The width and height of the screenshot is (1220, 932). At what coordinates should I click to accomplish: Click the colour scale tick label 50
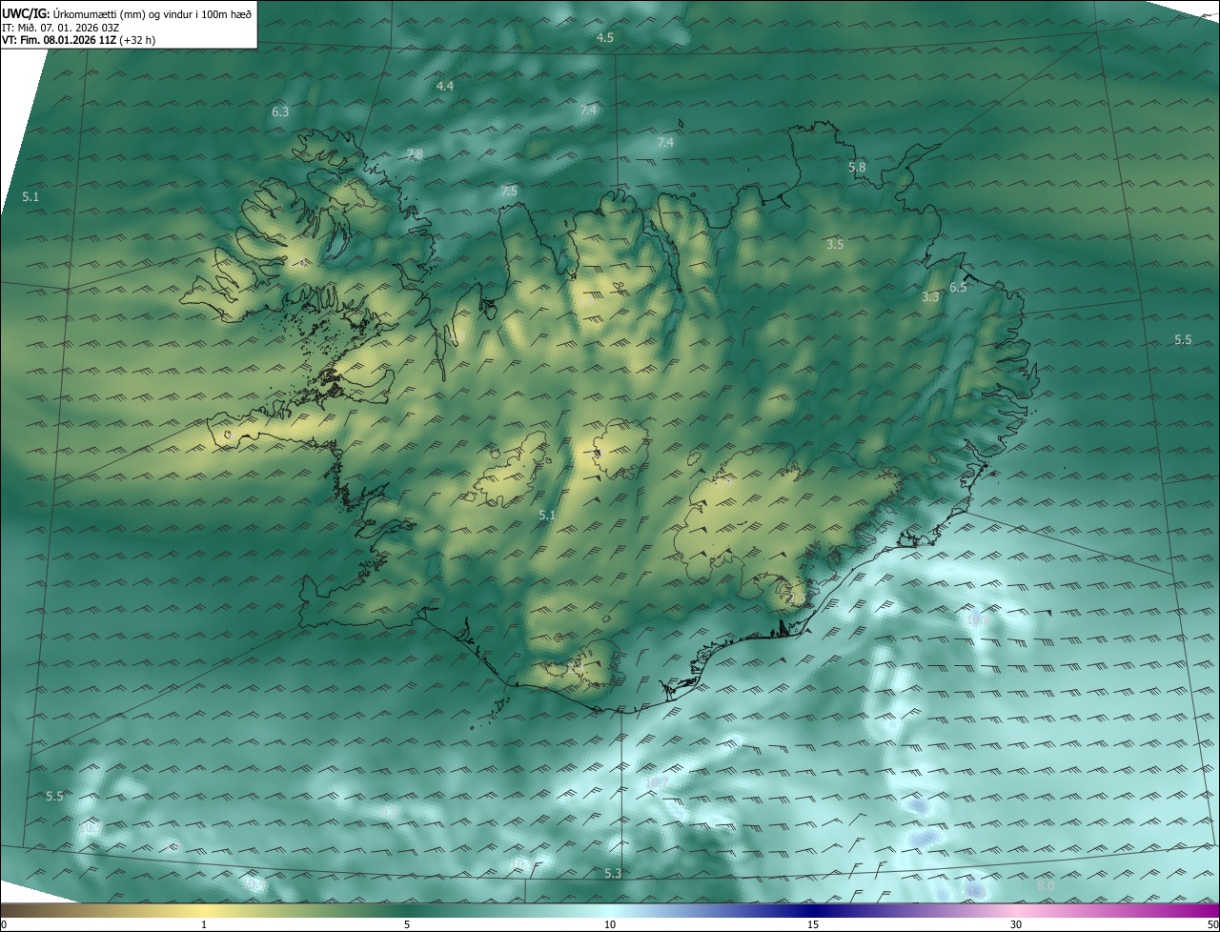1212,924
